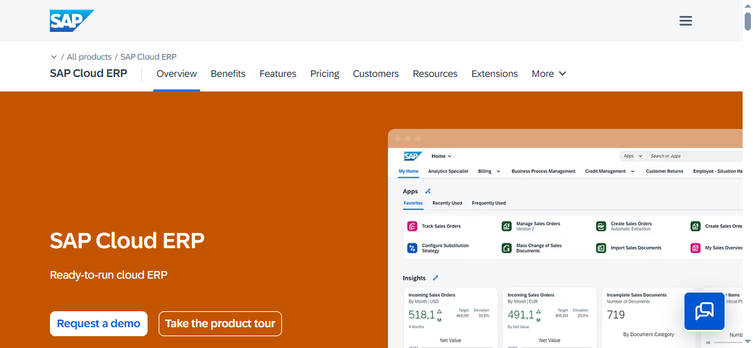This screenshot has width=753, height=348.
Task: Click the 518,1 net value figure
Action: (x=422, y=315)
